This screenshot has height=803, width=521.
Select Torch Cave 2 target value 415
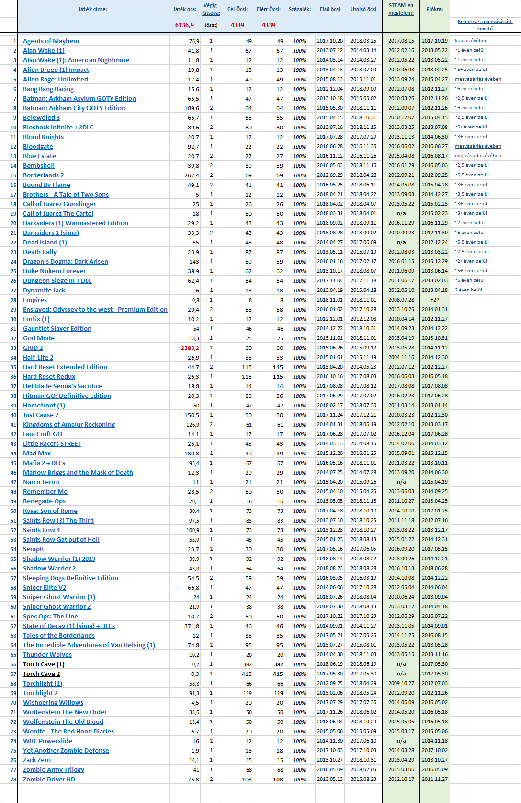[247, 674]
